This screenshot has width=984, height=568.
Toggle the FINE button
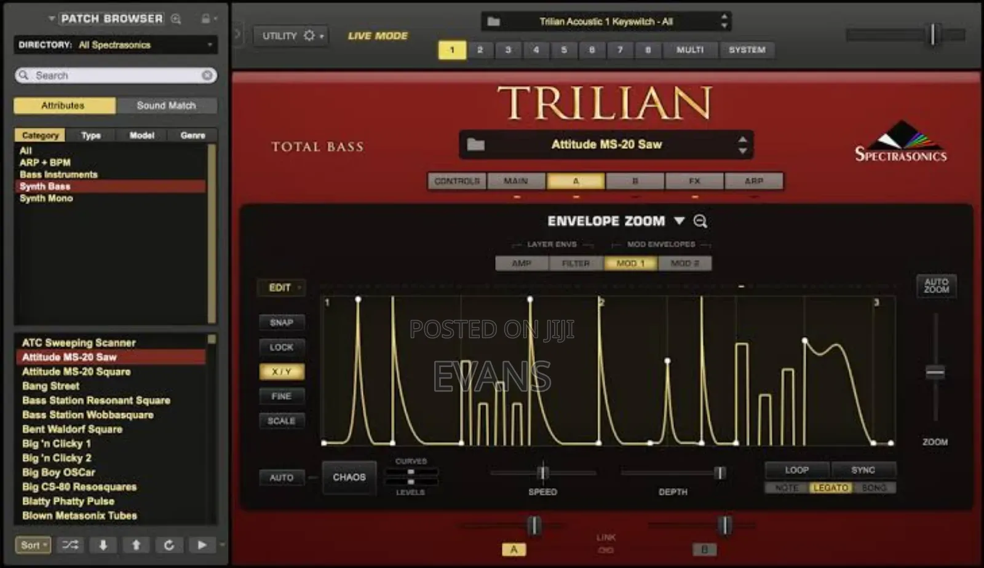[x=281, y=396]
